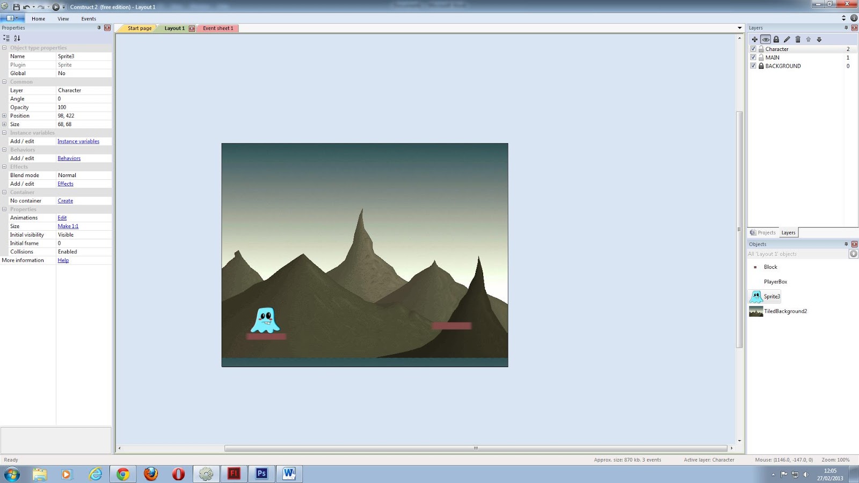
Task: Move the layer up with the up arrow
Action: 809,39
